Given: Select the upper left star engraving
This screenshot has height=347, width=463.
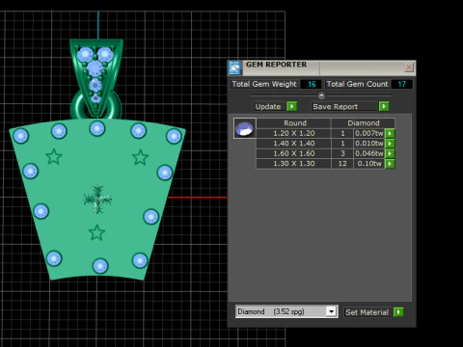Looking at the screenshot, I should 54,157.
